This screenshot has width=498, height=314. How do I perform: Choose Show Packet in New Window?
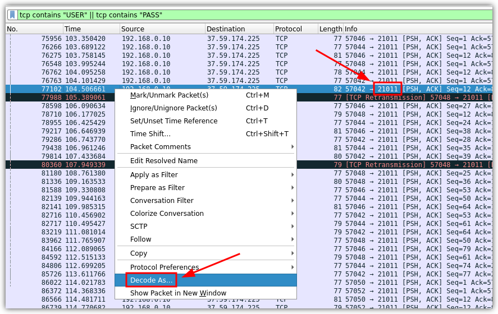[178, 293]
